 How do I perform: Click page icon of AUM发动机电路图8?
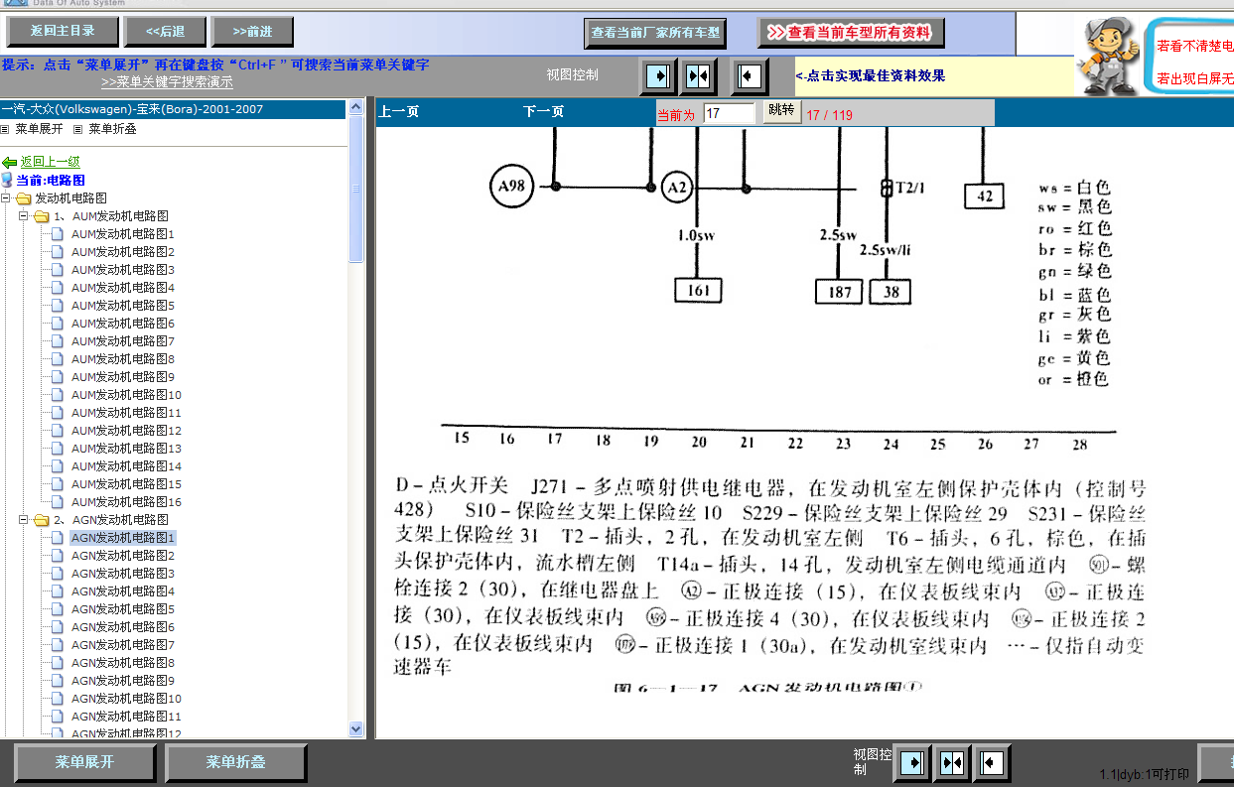[x=58, y=359]
